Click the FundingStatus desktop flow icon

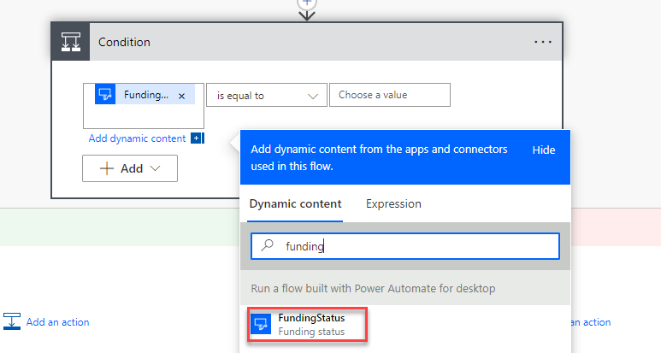261,324
